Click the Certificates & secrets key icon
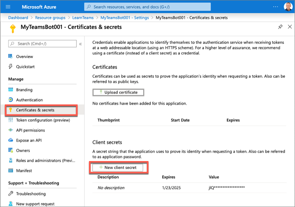Viewport: 295px width, 207px height. pyautogui.click(x=11, y=110)
